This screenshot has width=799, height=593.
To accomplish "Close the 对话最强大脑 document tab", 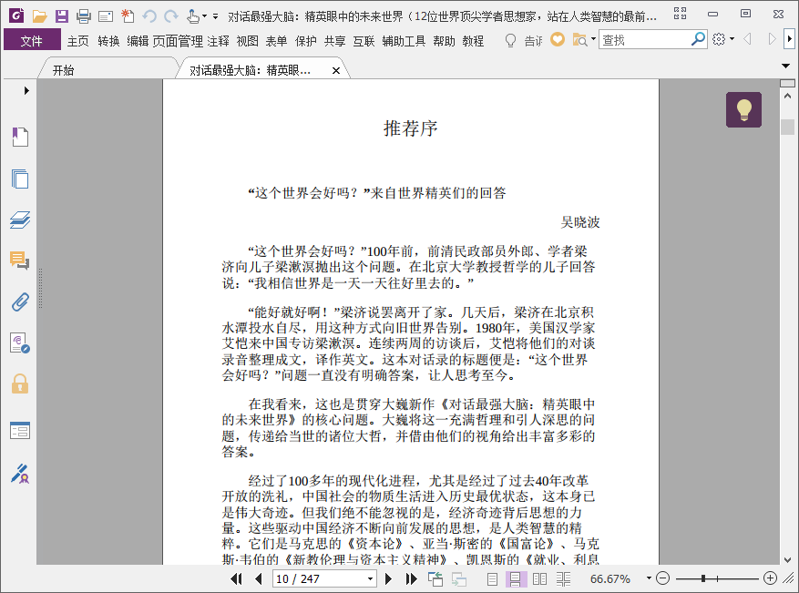I will click(x=336, y=71).
